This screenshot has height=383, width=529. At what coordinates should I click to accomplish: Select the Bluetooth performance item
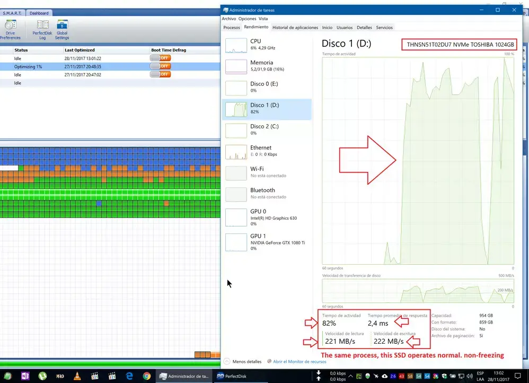coord(267,194)
